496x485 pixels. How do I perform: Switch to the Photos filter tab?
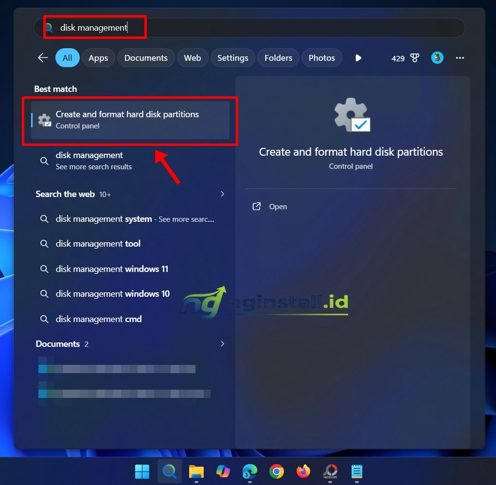click(x=321, y=57)
